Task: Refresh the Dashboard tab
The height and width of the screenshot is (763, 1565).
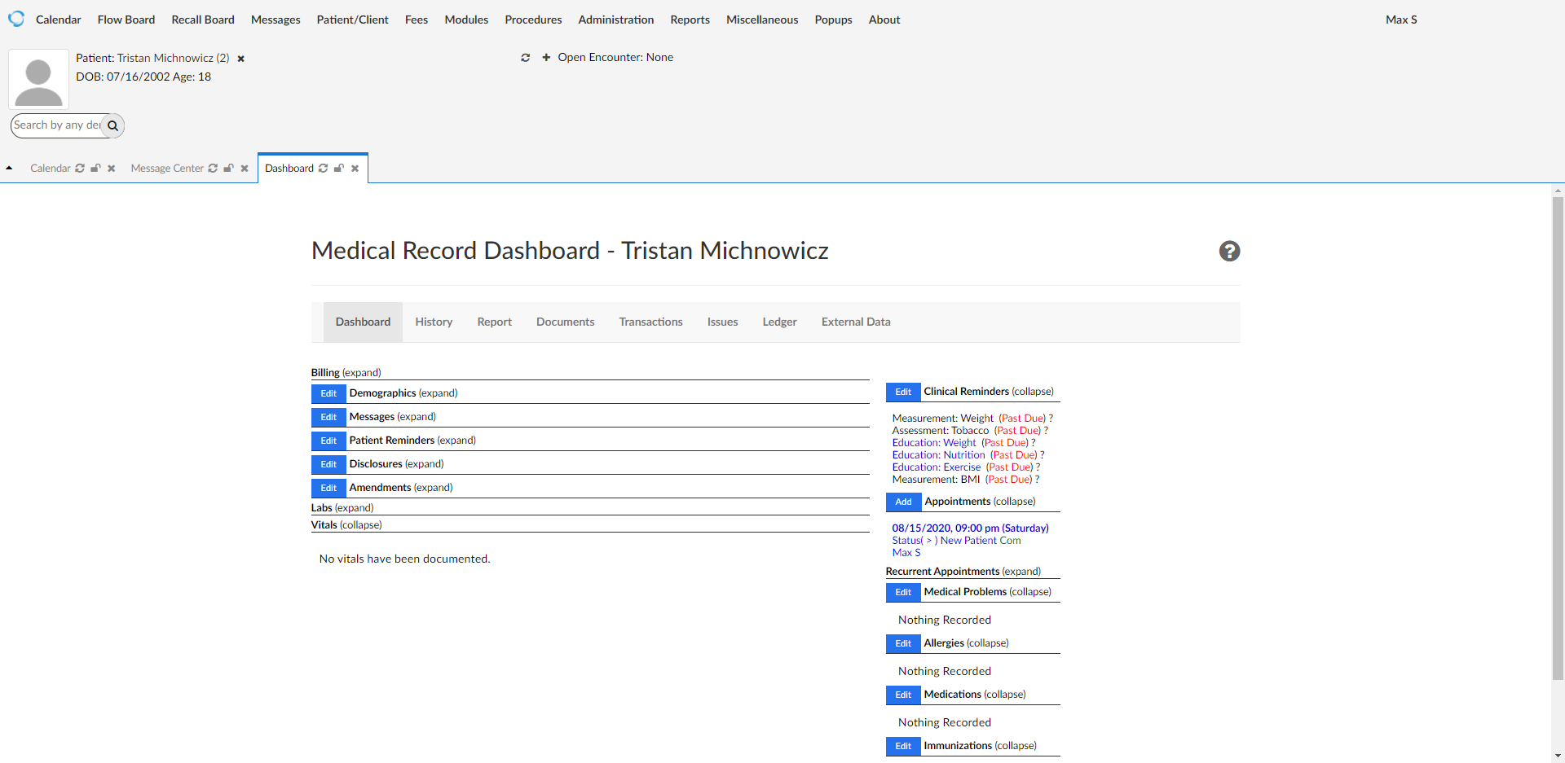Action: pos(324,169)
